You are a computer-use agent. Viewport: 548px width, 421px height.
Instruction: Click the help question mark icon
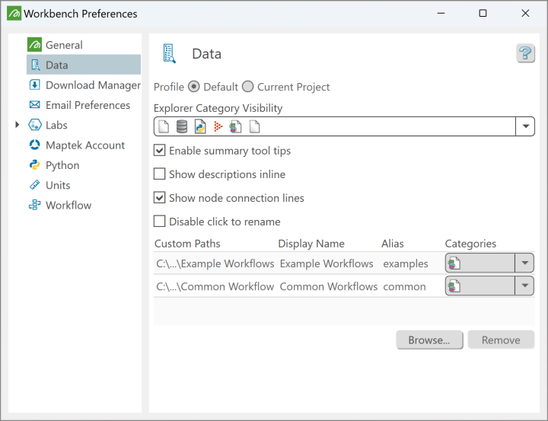(x=525, y=53)
